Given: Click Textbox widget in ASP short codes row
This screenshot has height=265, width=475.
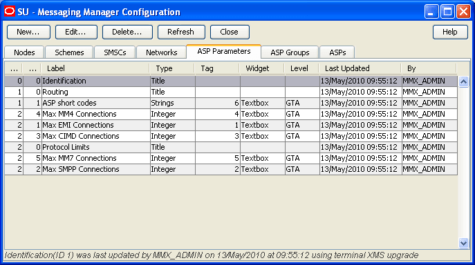Looking at the screenshot, I should click(x=262, y=103).
